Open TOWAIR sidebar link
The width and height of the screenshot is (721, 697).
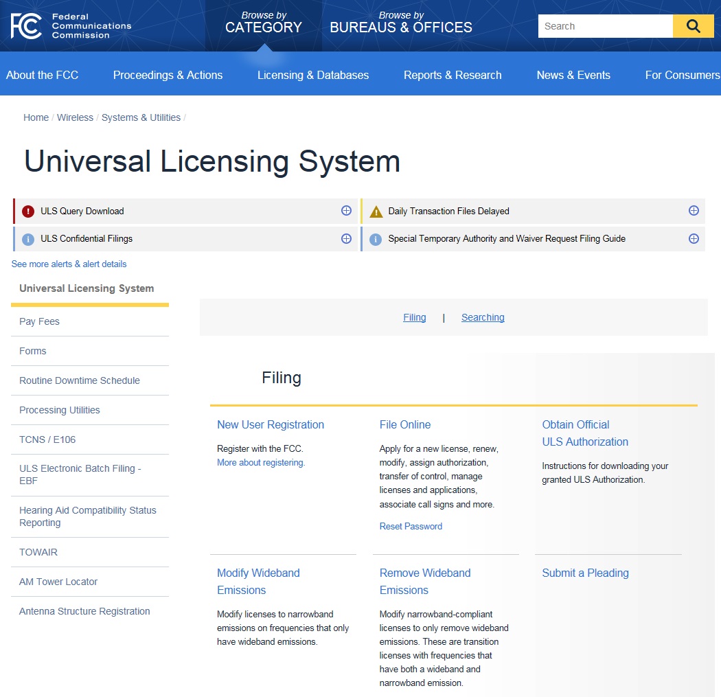pyautogui.click(x=38, y=552)
